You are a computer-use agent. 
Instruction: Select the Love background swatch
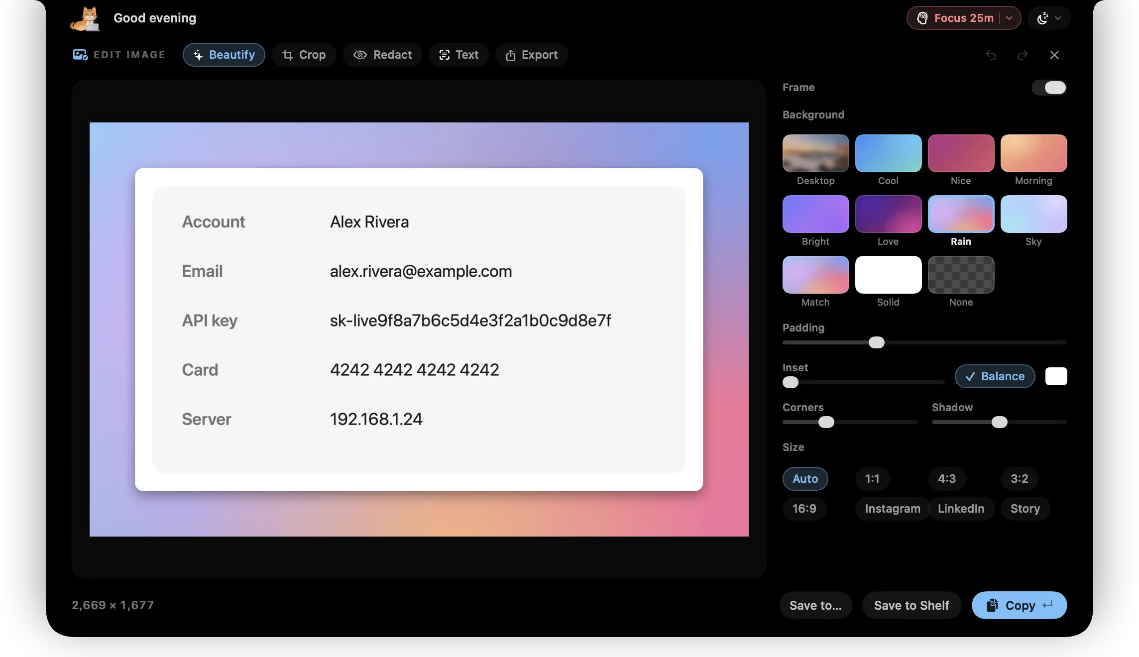pos(888,214)
